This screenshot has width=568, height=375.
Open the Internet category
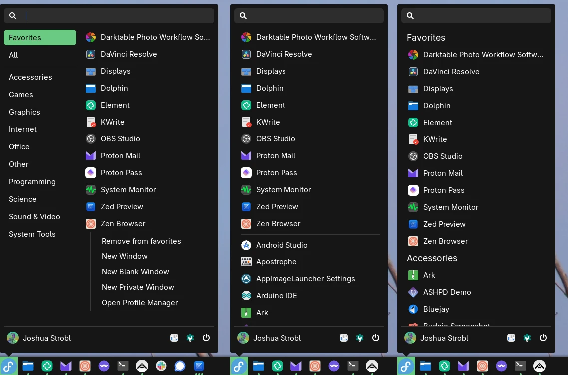[40, 129]
